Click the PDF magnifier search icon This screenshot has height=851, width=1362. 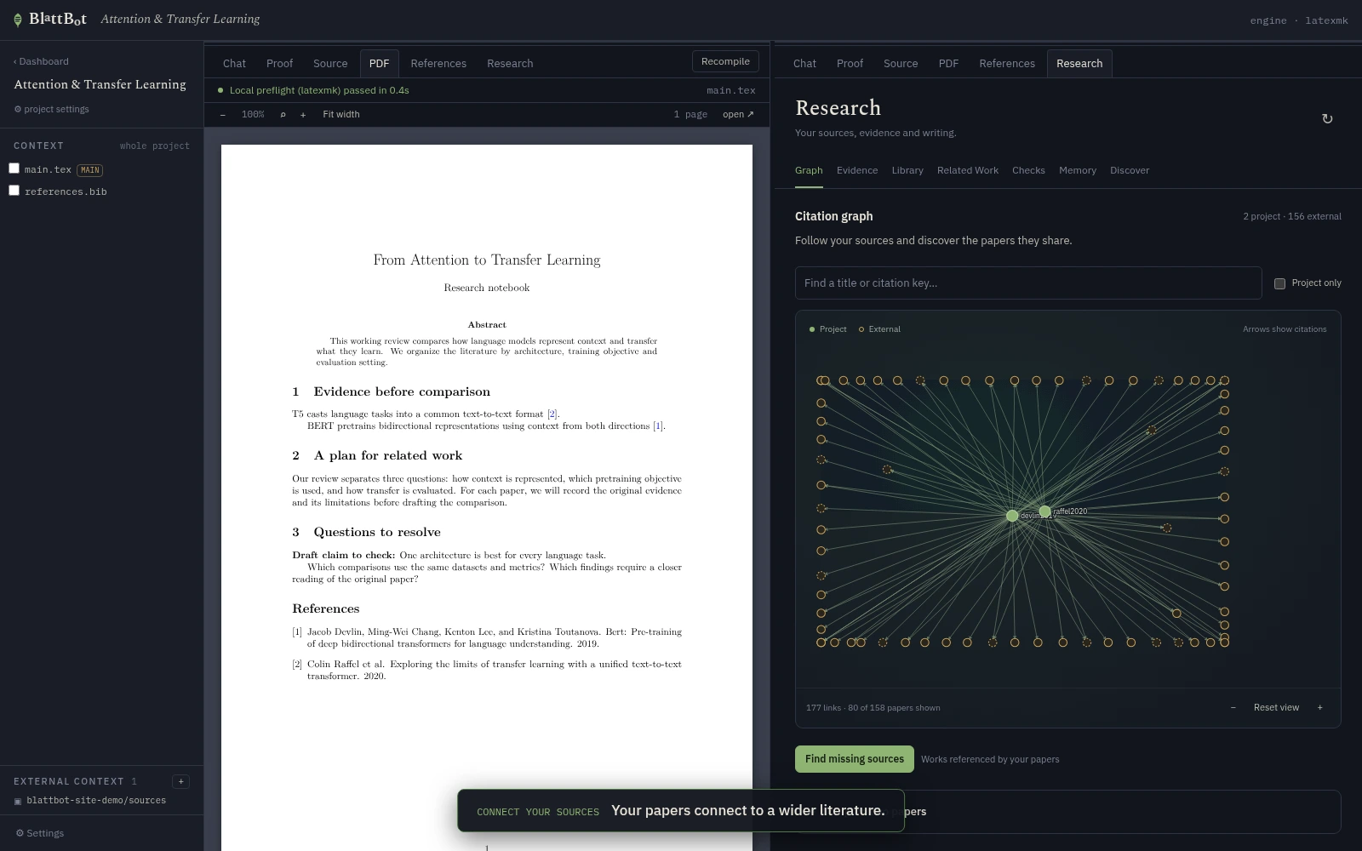coord(283,115)
